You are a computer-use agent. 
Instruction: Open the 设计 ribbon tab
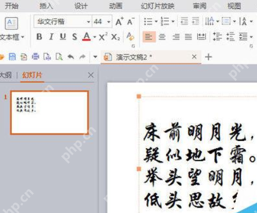tap(81, 6)
